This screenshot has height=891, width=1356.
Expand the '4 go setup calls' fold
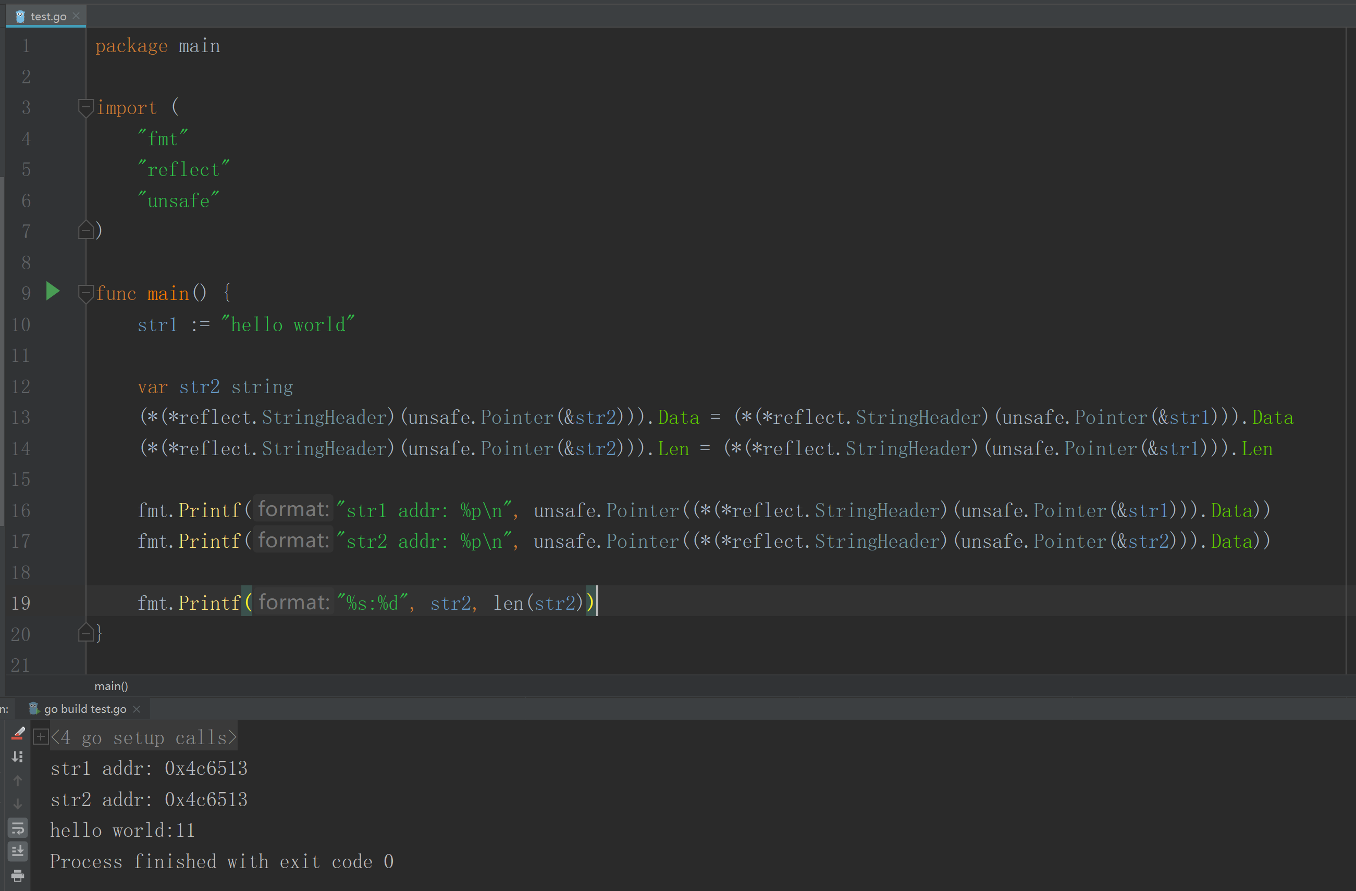coord(41,737)
